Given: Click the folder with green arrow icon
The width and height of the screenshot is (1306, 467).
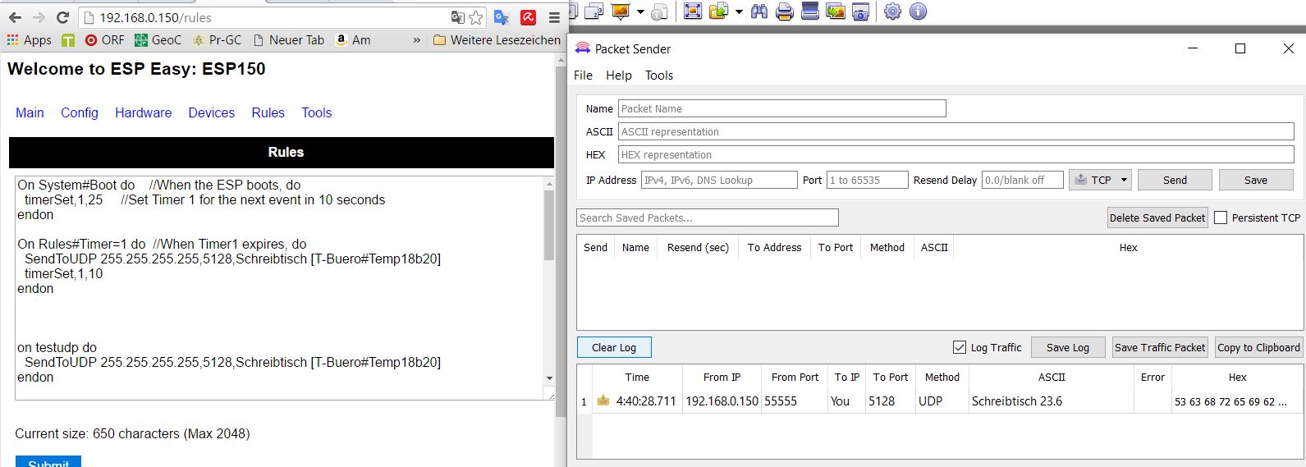Looking at the screenshot, I should pyautogui.click(x=719, y=11).
